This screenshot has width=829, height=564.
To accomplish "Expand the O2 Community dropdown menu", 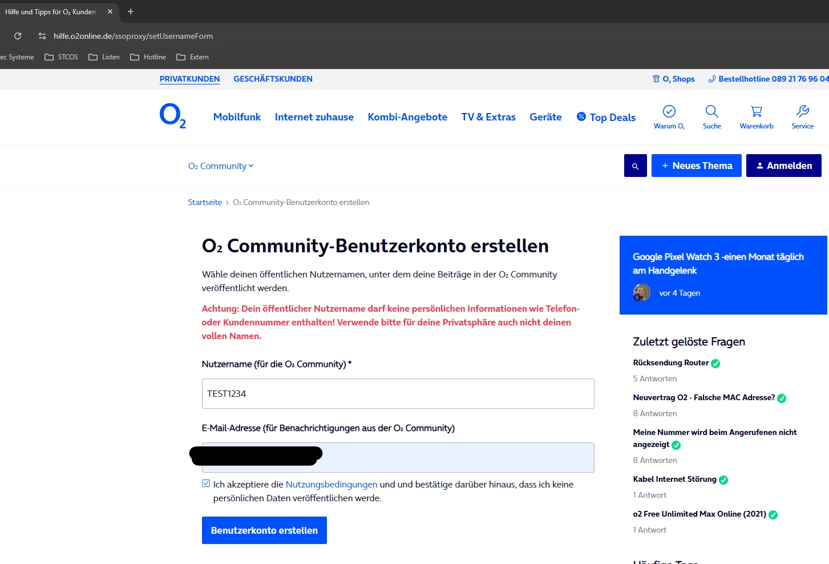I will click(x=221, y=166).
